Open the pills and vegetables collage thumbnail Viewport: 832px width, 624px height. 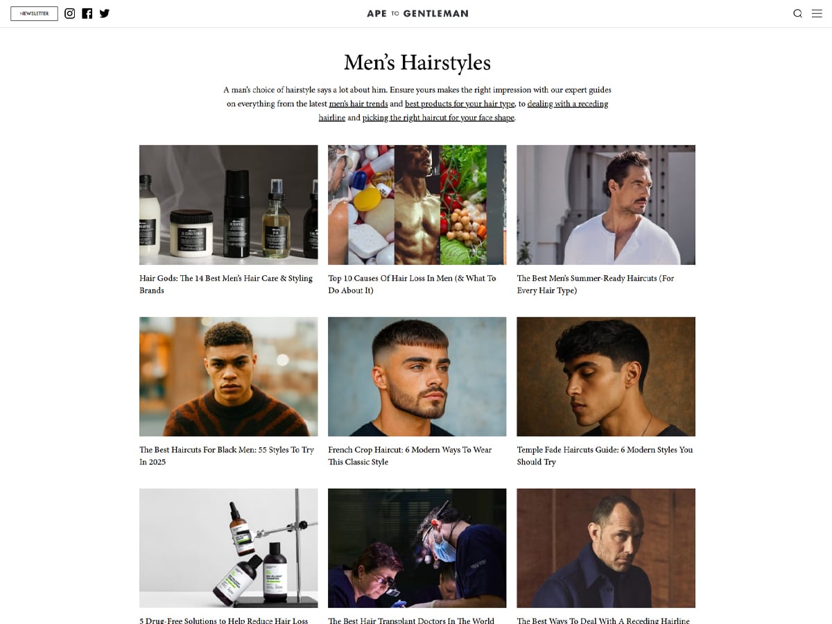click(x=417, y=205)
